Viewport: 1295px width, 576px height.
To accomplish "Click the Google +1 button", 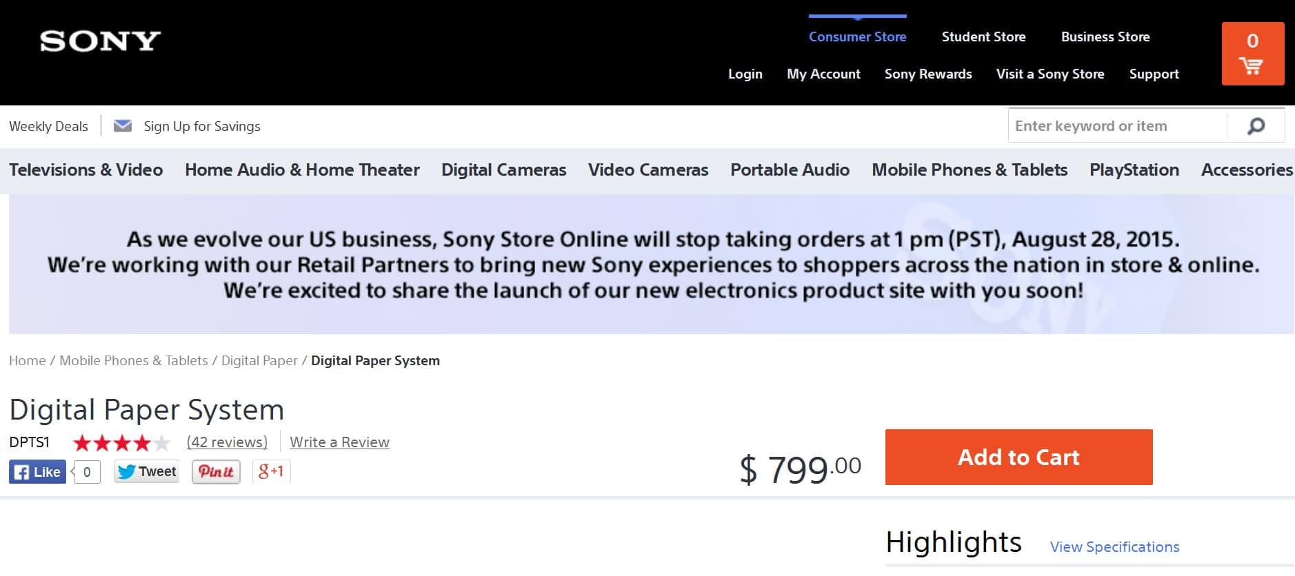I will coord(271,471).
